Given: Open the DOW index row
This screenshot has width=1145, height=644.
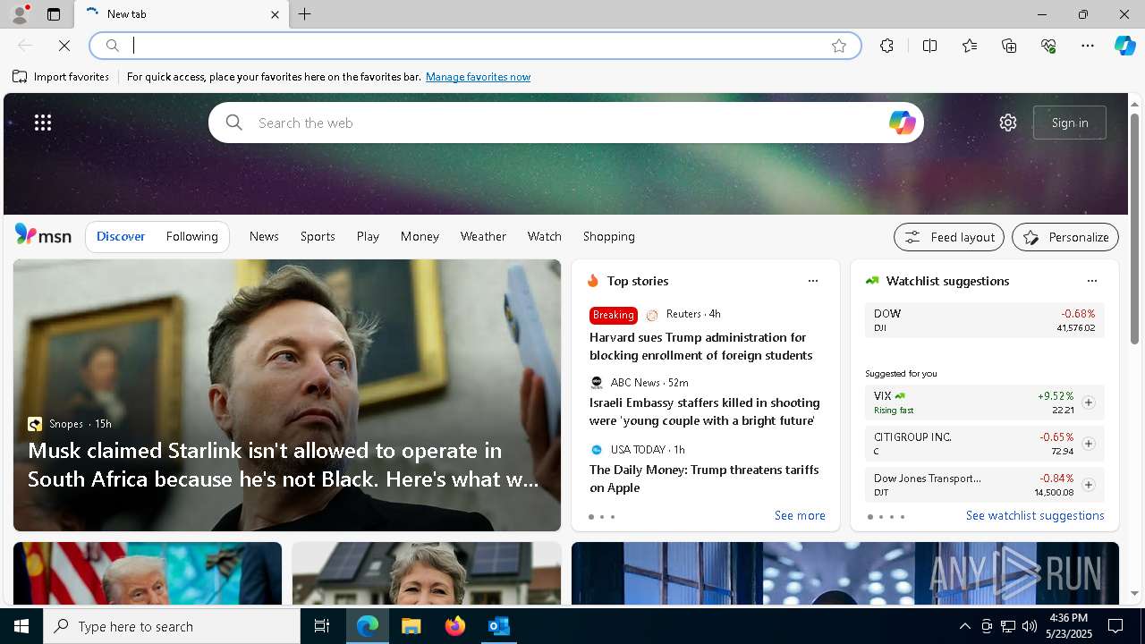Looking at the screenshot, I should pos(984,320).
